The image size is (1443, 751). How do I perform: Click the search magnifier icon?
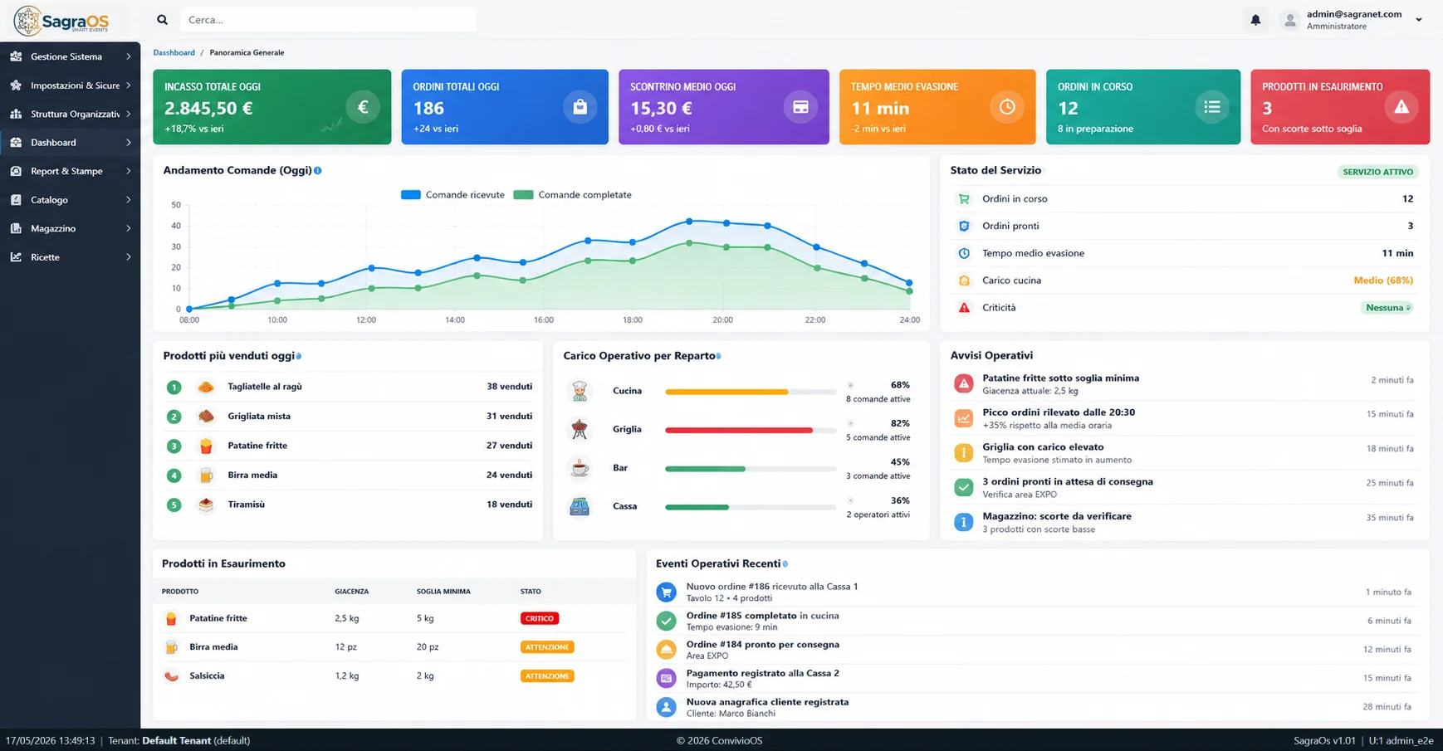pos(163,20)
